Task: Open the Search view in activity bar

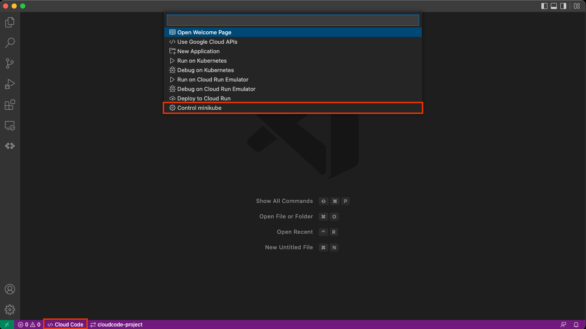Action: pyautogui.click(x=10, y=42)
